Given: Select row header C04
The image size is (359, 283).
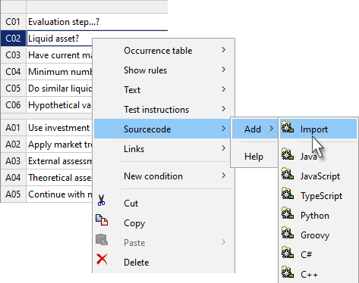Looking at the screenshot, I should pos(13,72).
